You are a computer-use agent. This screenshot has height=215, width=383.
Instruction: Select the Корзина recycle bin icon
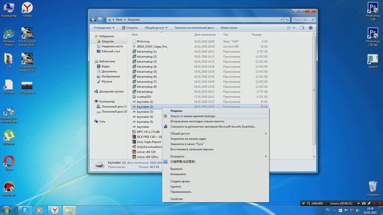[372, 189]
